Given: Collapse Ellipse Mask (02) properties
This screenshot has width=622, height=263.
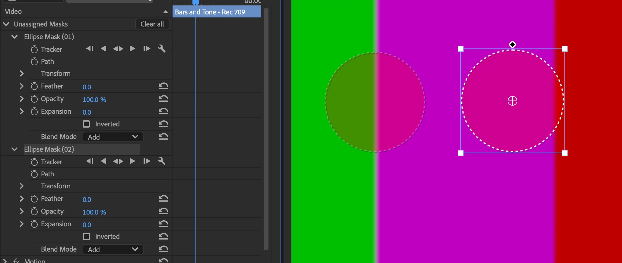Looking at the screenshot, I should point(14,149).
